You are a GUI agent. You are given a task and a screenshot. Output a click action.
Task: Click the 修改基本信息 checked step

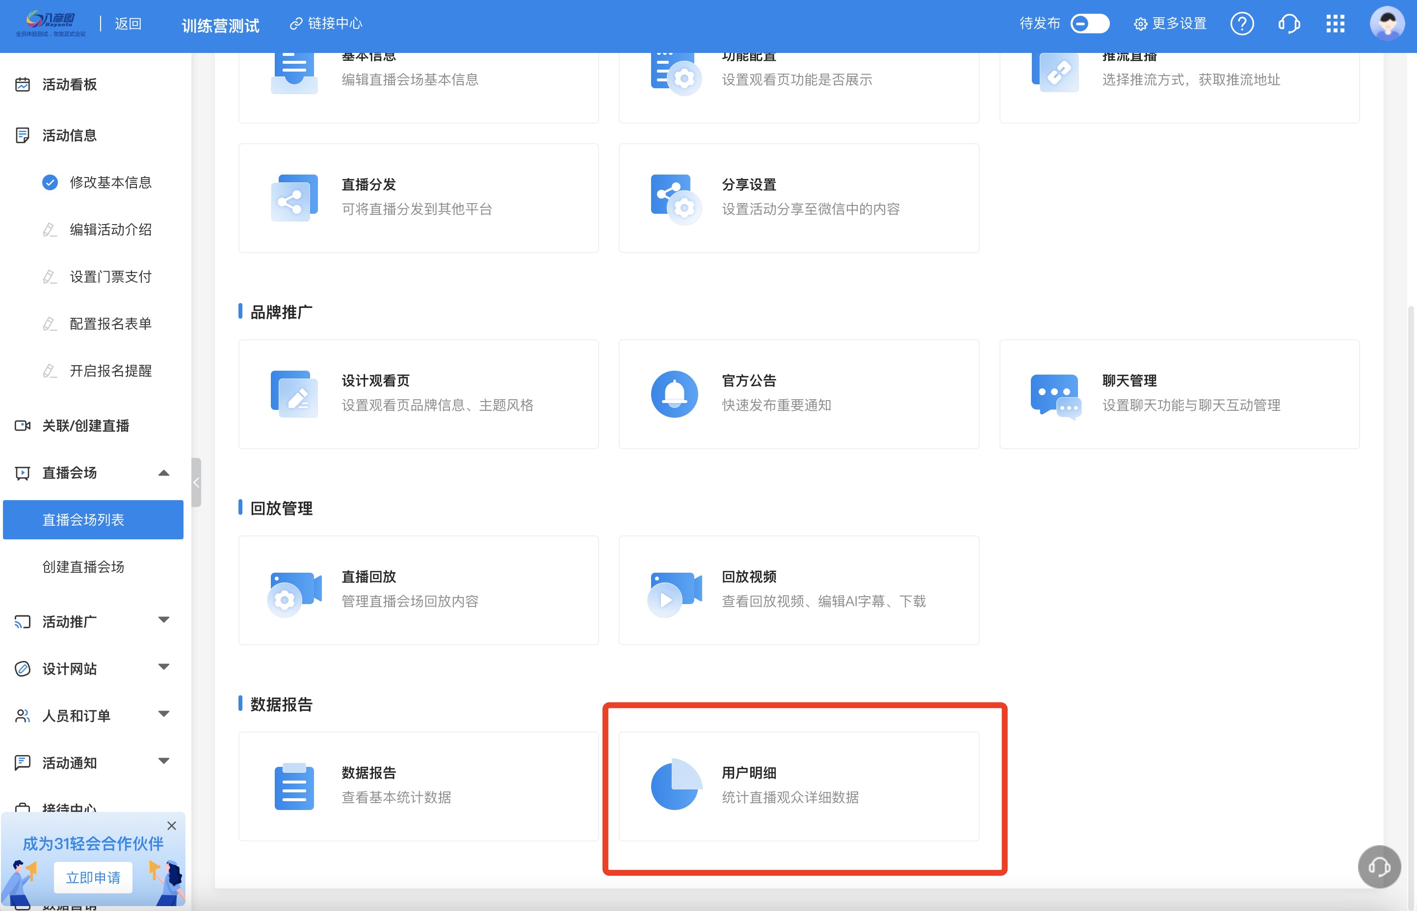pos(110,182)
